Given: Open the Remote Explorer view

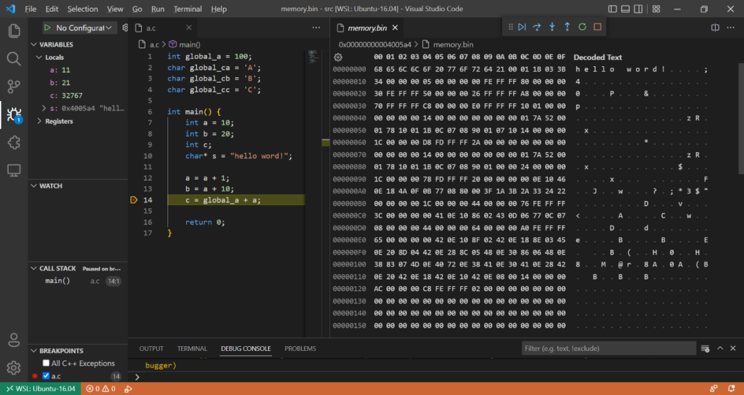Looking at the screenshot, I should 14,171.
